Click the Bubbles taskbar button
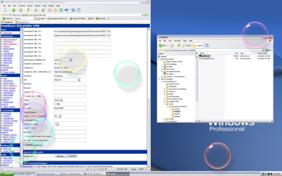The height and width of the screenshot is (176, 282). pyautogui.click(x=118, y=174)
